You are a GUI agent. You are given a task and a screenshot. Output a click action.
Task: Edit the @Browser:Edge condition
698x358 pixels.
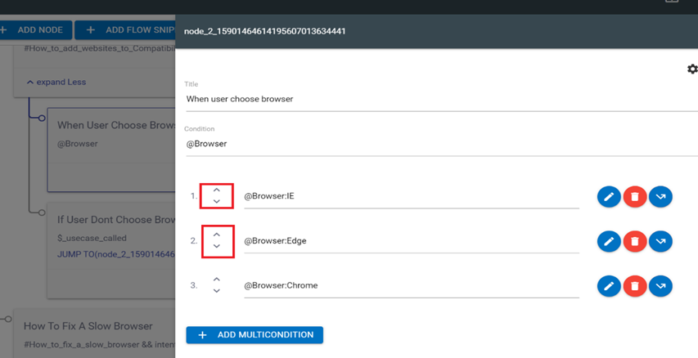coord(609,241)
